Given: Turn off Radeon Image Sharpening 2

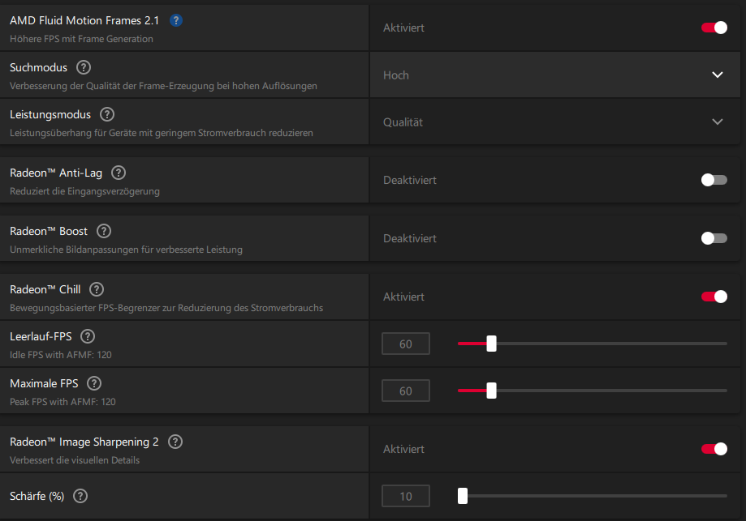Looking at the screenshot, I should click(714, 449).
